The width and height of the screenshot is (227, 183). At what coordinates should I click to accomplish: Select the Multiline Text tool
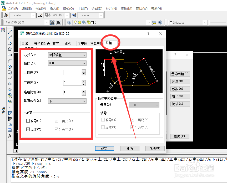click(10, 136)
